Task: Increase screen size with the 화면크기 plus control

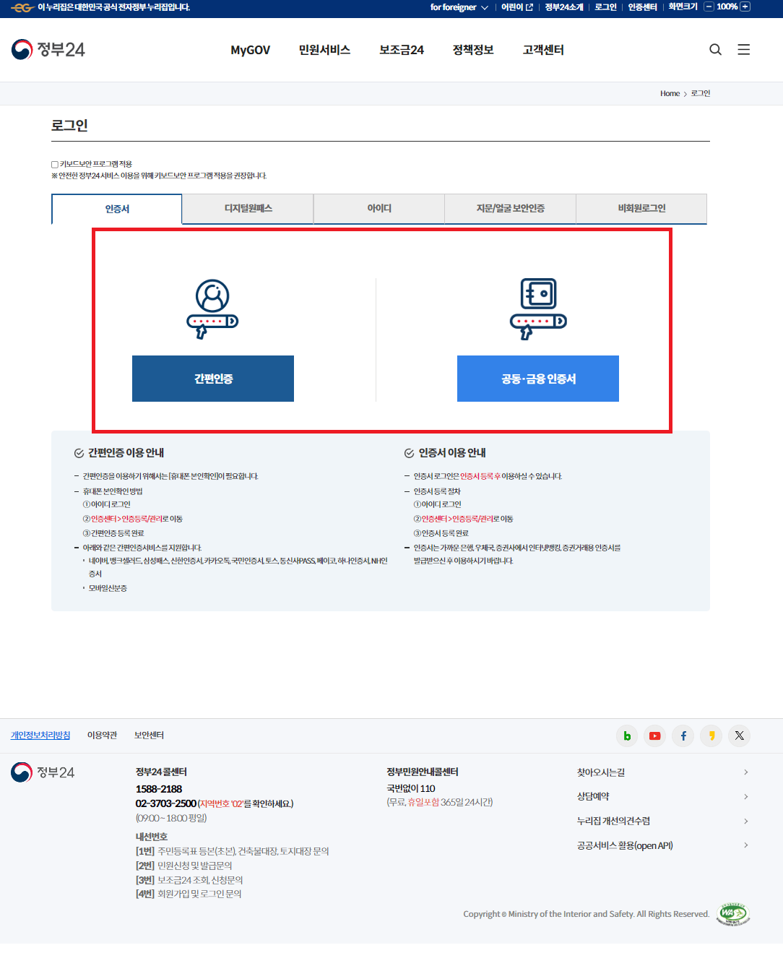Action: click(x=745, y=8)
